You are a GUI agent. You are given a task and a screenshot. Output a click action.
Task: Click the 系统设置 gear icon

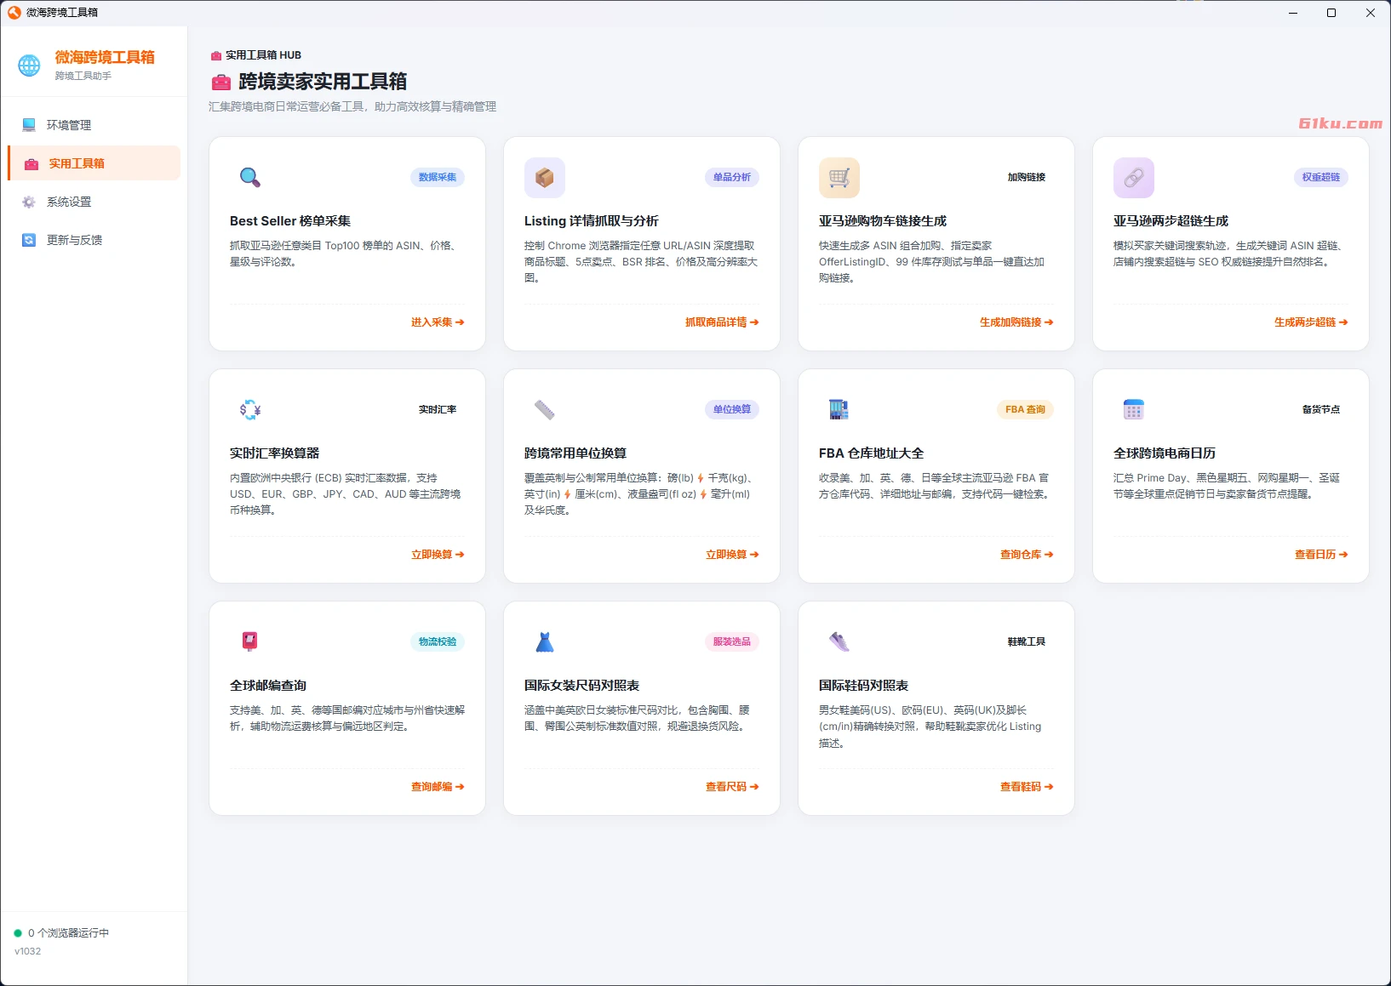29,202
